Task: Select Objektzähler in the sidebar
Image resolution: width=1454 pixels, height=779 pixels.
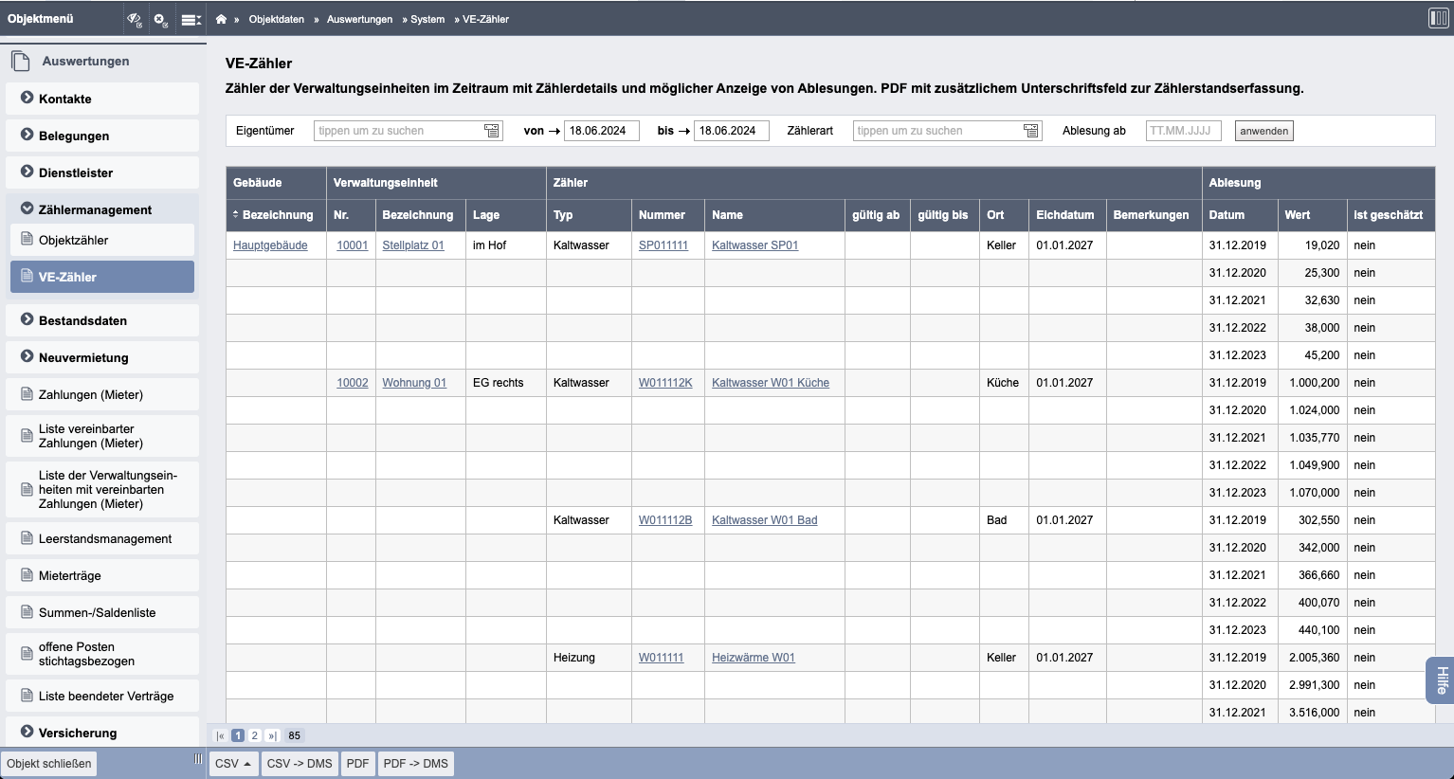Action: [73, 240]
